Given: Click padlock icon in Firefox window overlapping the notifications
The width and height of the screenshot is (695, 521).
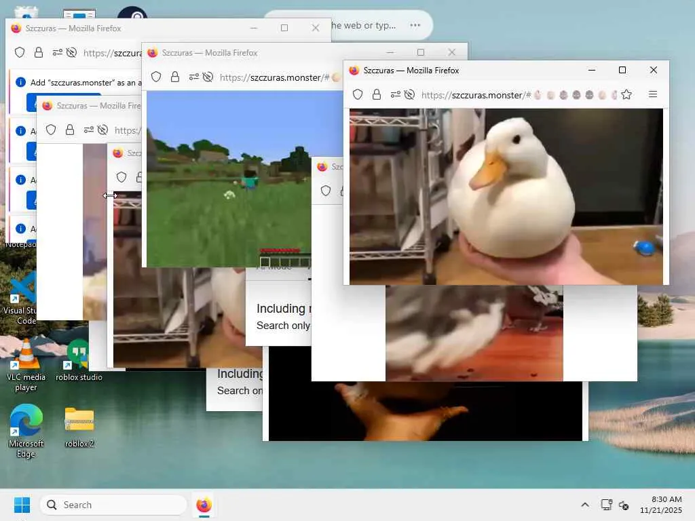Looking at the screenshot, I should [70, 130].
